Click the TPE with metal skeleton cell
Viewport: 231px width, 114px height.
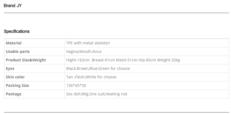[x=147, y=43]
